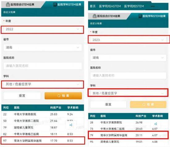The width and height of the screenshot is (170, 147).
Task: Click the share icon in right results table
Action: click(156, 124)
